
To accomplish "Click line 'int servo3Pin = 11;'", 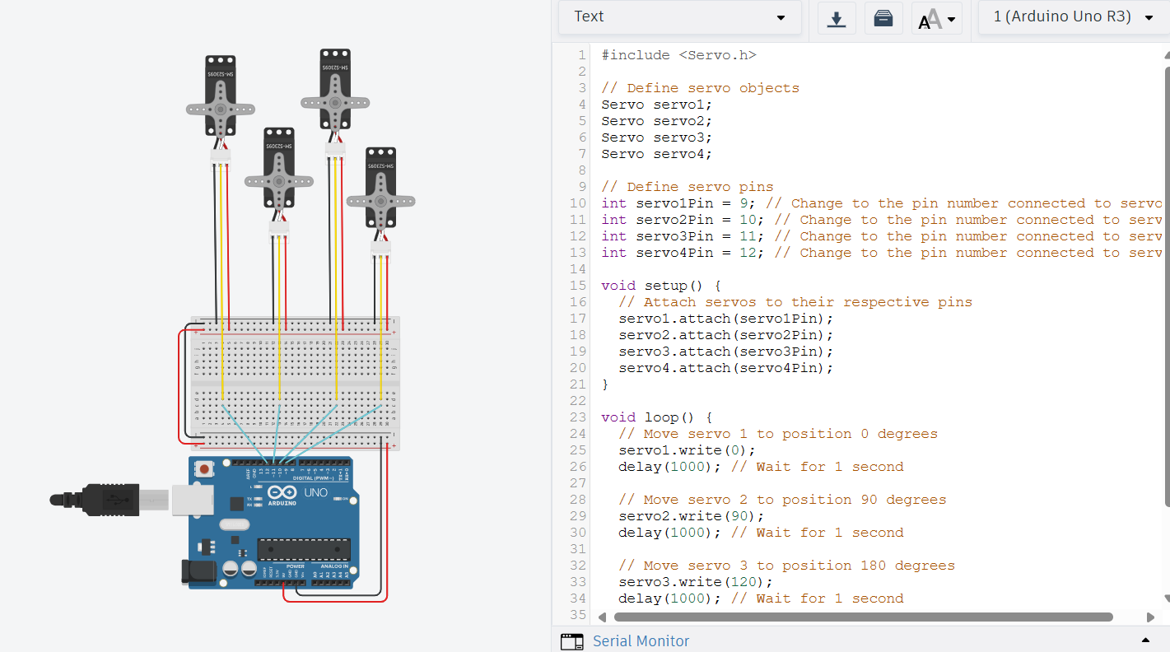I will coord(683,236).
